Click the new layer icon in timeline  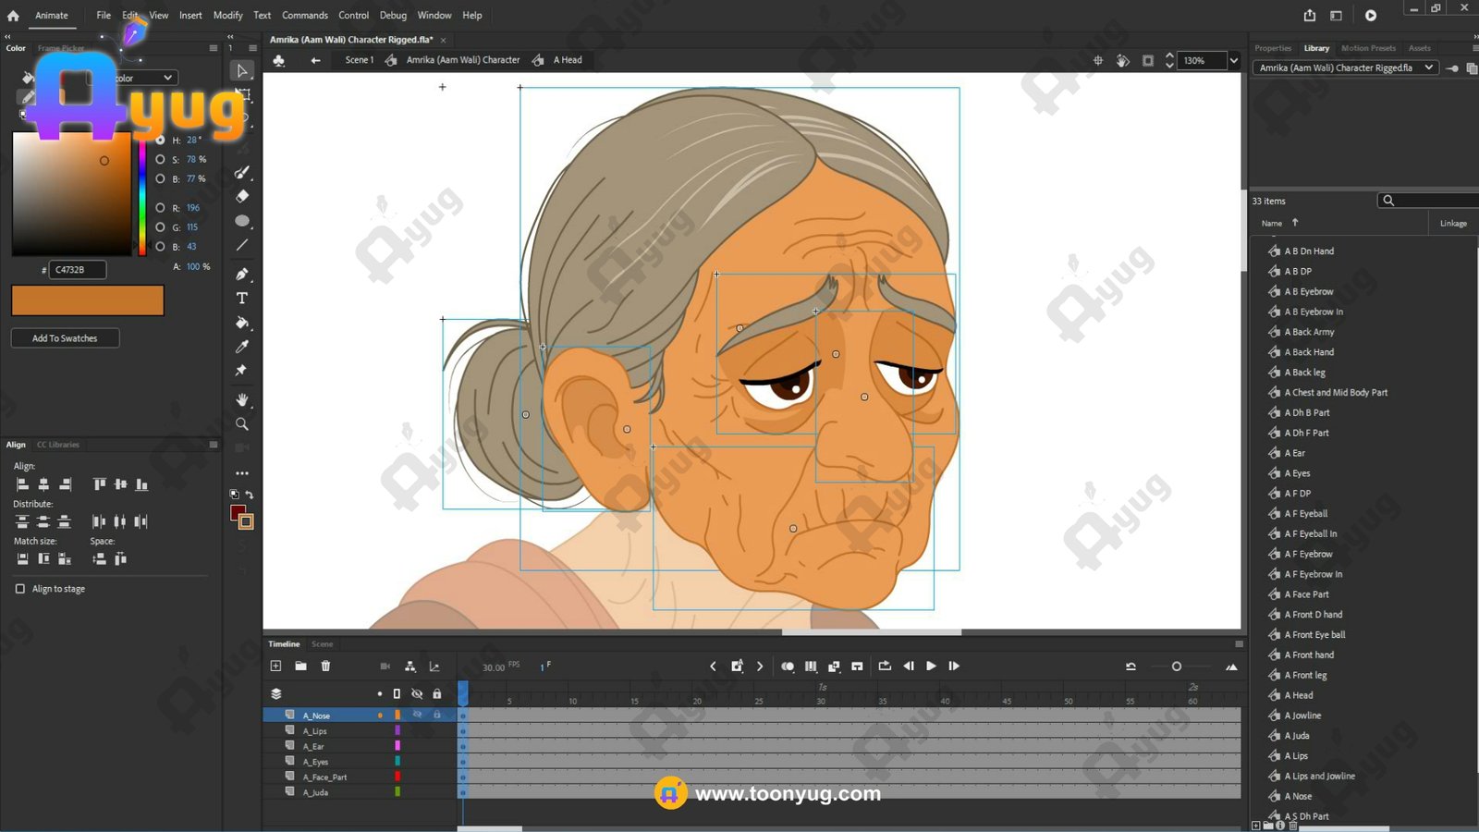[x=275, y=666]
